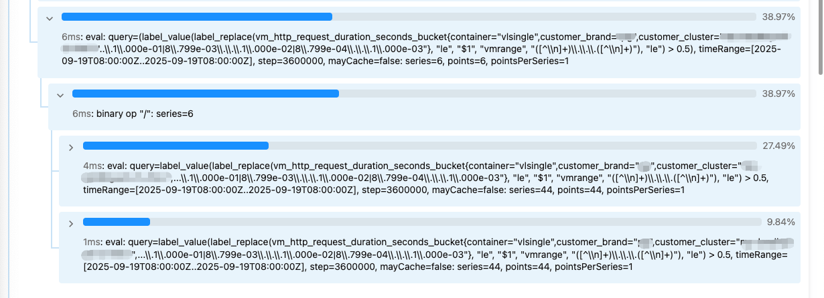The height and width of the screenshot is (298, 824).
Task: Click the progress bar above 6ms eval text
Action: [409, 17]
